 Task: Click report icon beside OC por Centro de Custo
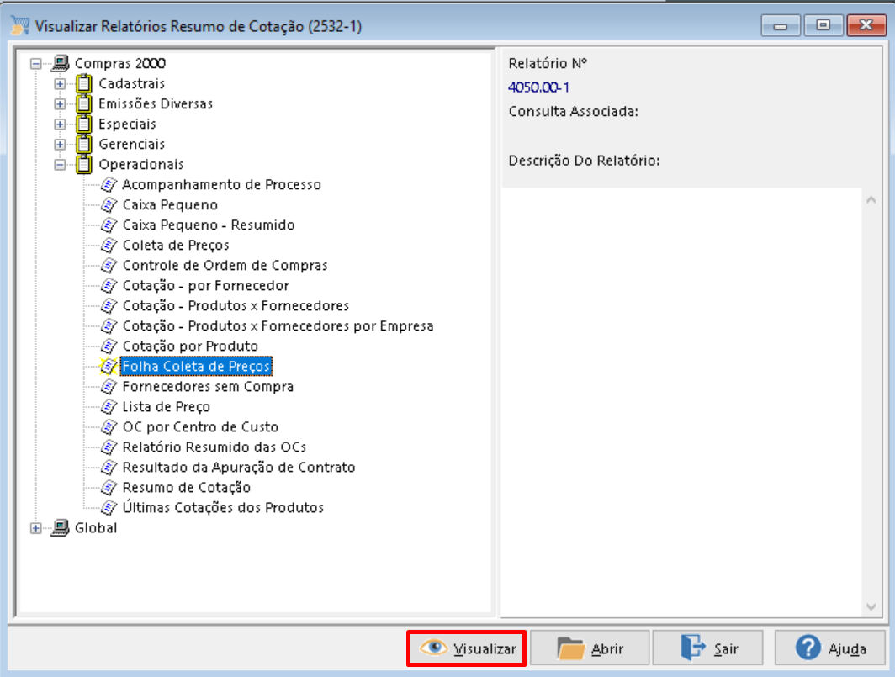pyautogui.click(x=109, y=426)
